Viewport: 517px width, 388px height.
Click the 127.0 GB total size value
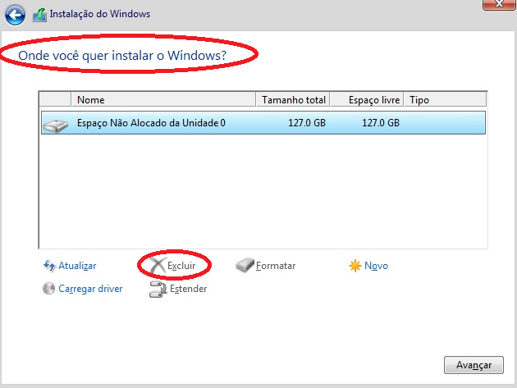pos(307,123)
